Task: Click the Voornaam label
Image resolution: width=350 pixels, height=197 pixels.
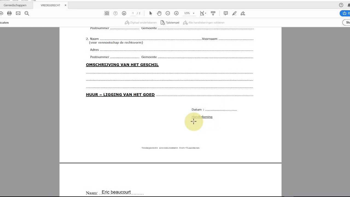Action: click(x=210, y=39)
